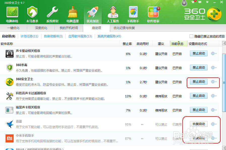Click the 360 安全卫士 logo
The image size is (226, 150).
[203, 14]
